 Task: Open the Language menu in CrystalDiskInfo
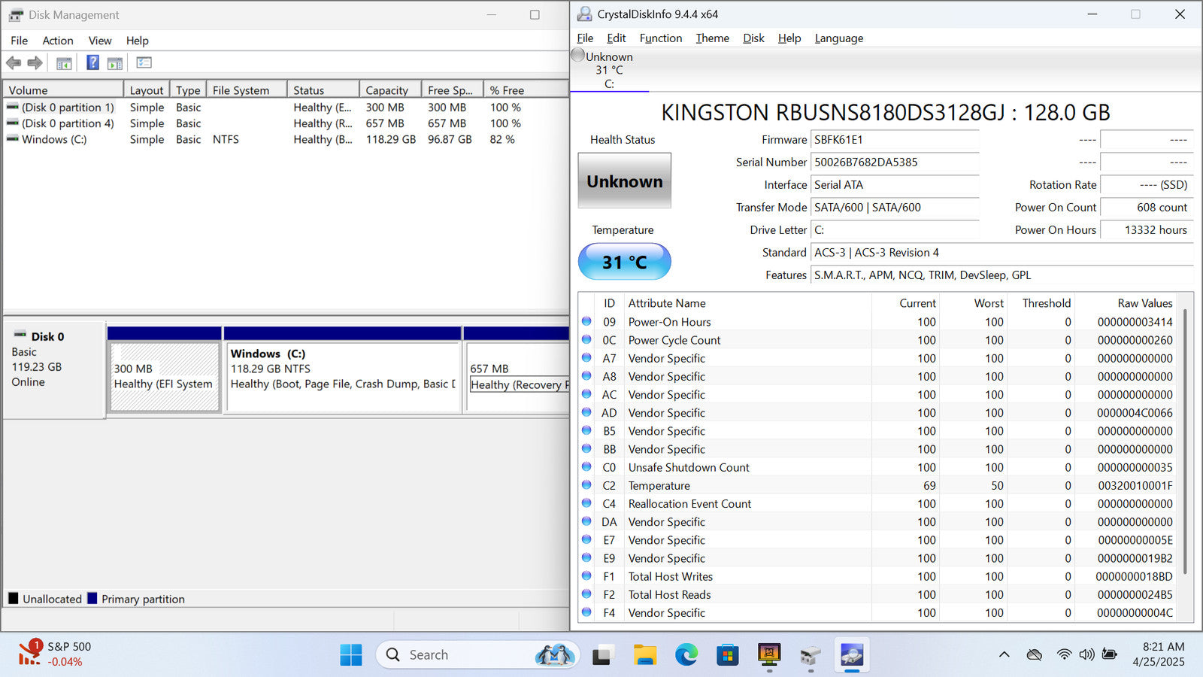tap(838, 38)
